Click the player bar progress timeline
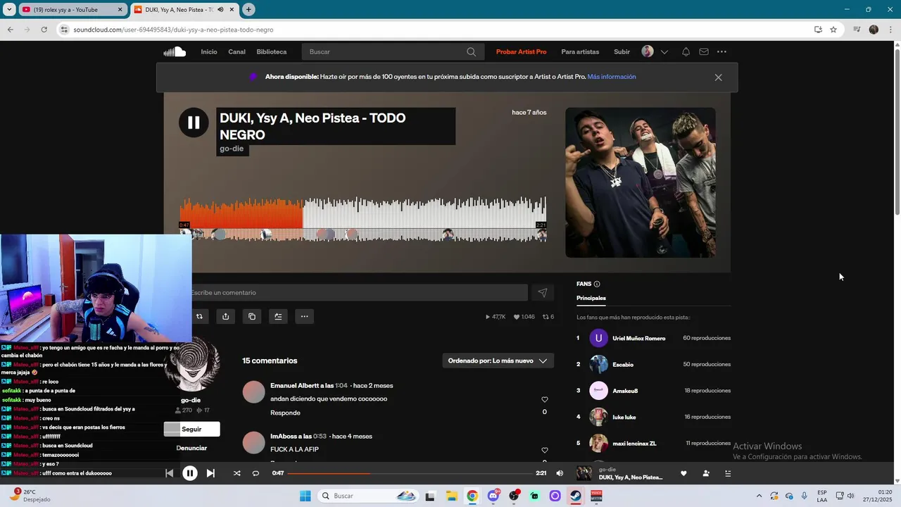The height and width of the screenshot is (507, 901). (x=410, y=473)
